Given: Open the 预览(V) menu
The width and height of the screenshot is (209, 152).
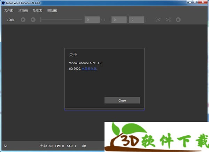Looking at the screenshot, I should [23, 10].
